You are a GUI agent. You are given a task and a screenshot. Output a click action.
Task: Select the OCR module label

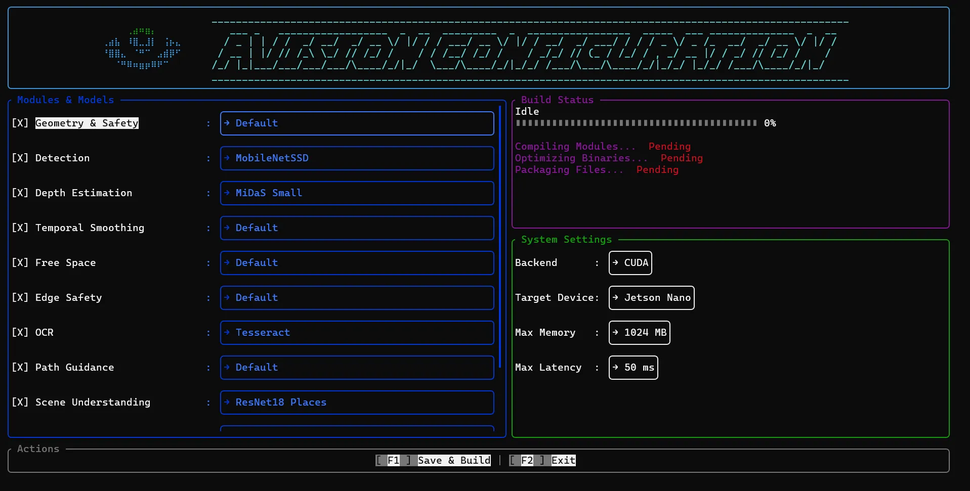45,333
